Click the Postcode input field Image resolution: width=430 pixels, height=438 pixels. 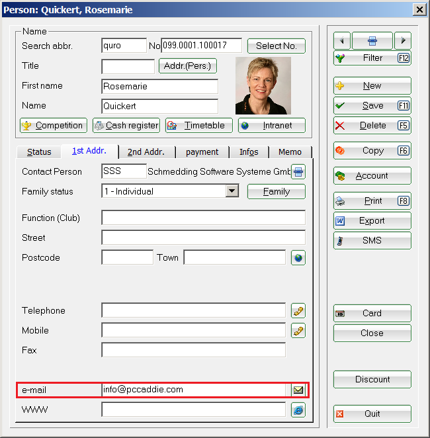(x=127, y=257)
